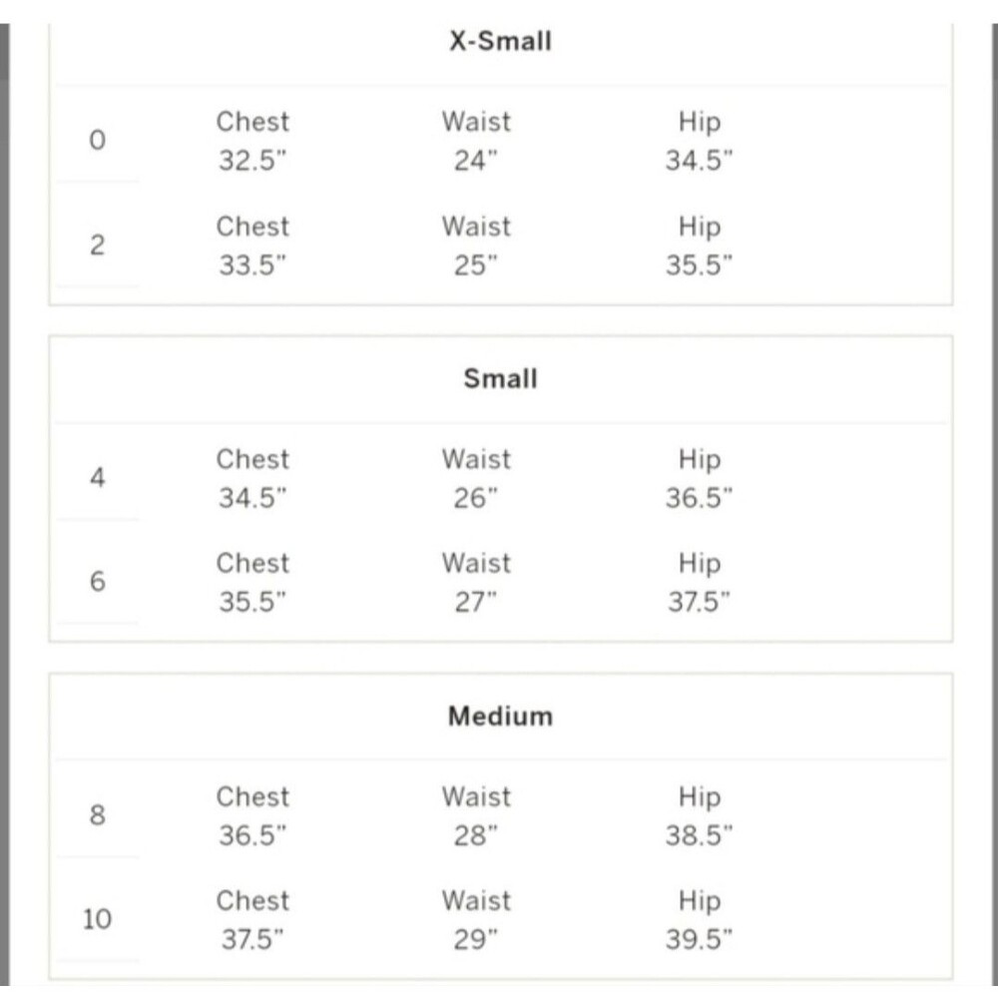Click the Chest 33.5" value
Screen dimensions: 998x998
(252, 264)
